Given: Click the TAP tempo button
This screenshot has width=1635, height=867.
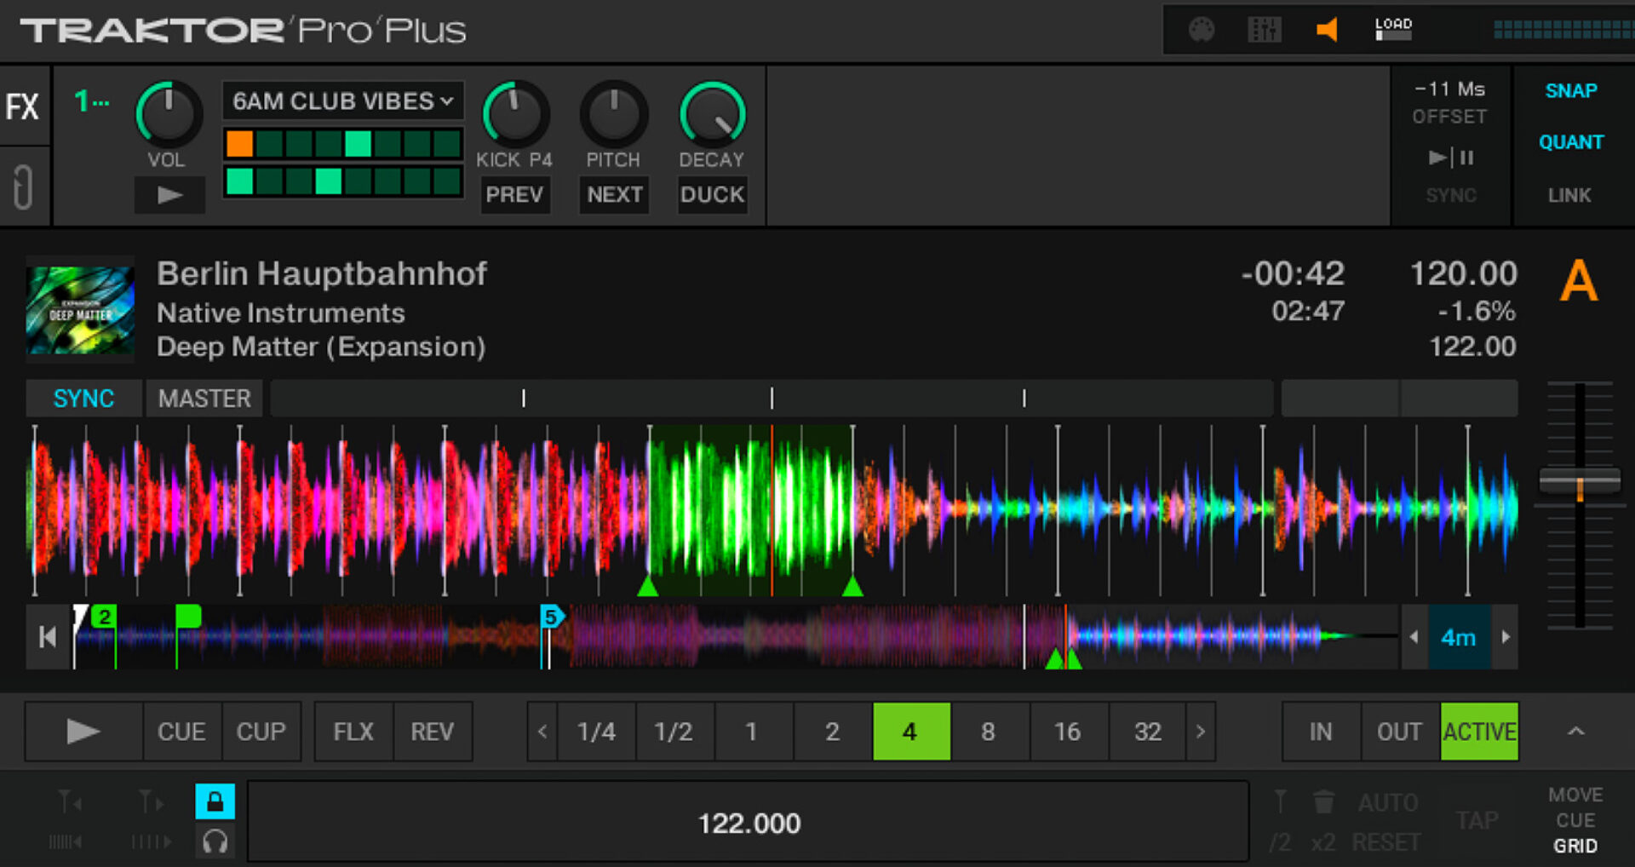Looking at the screenshot, I should tap(1477, 820).
